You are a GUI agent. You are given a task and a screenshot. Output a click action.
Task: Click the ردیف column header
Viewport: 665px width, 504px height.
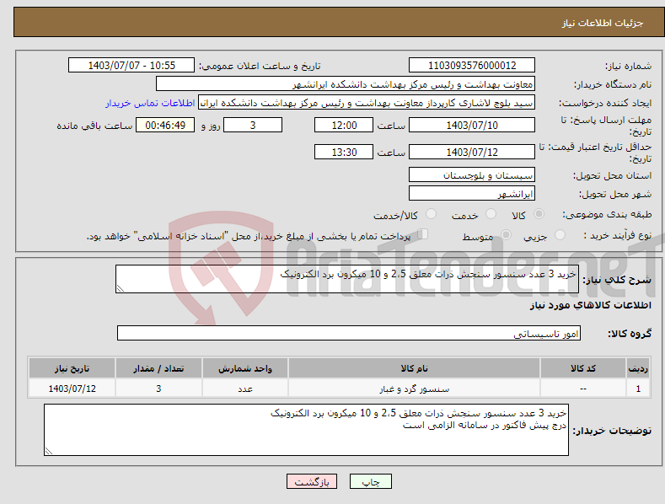638,368
